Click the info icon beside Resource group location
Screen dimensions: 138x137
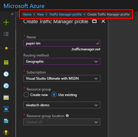[x=67, y=116]
